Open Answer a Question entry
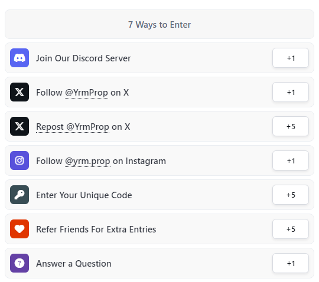The width and height of the screenshot is (319, 282). coord(159,263)
